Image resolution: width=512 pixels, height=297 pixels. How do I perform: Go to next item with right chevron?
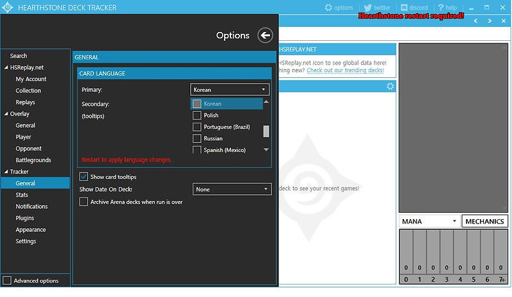coord(490,21)
